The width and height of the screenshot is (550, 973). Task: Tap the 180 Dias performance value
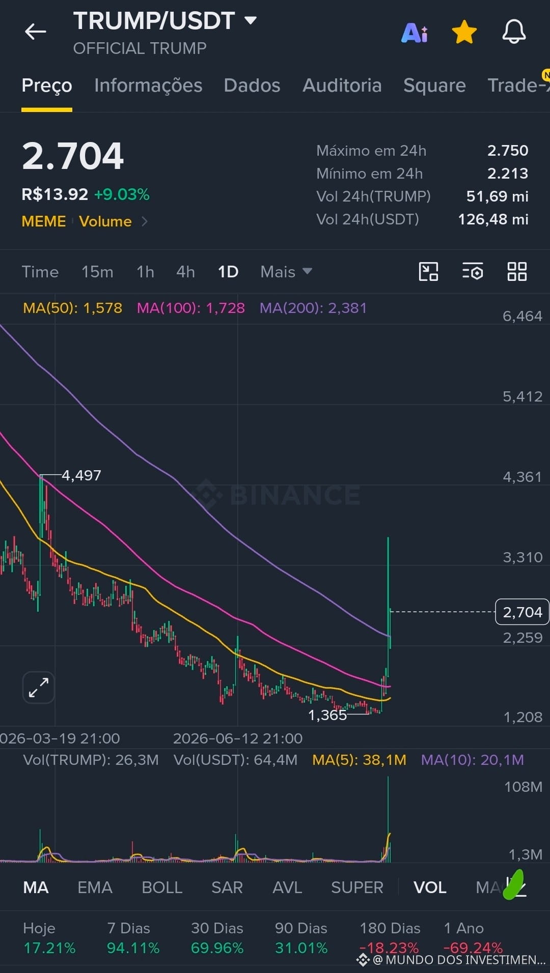[x=390, y=948]
